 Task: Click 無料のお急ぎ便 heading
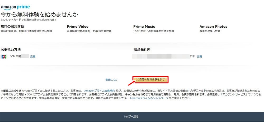click(12, 27)
